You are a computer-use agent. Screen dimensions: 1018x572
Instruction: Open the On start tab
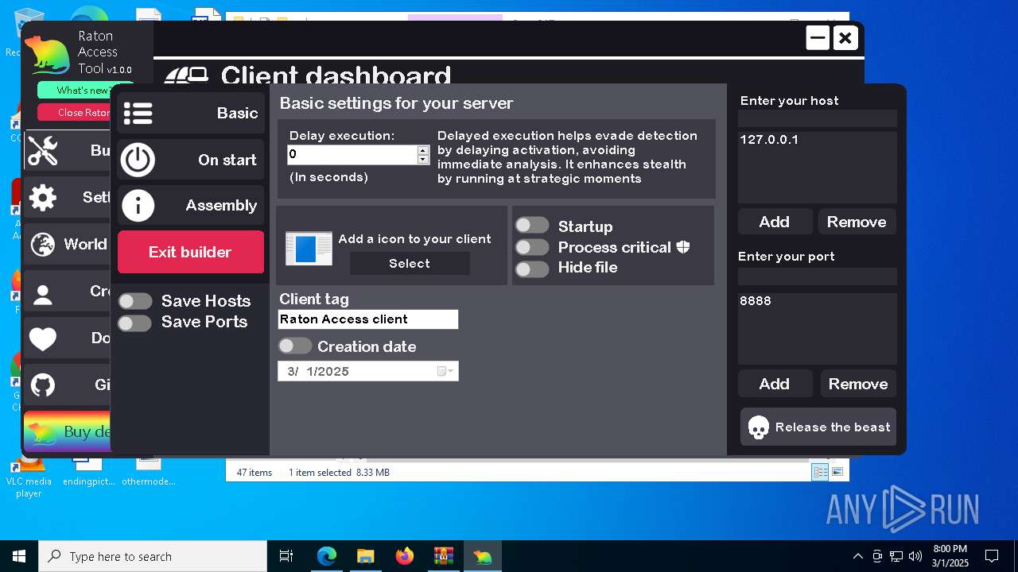[x=191, y=160]
